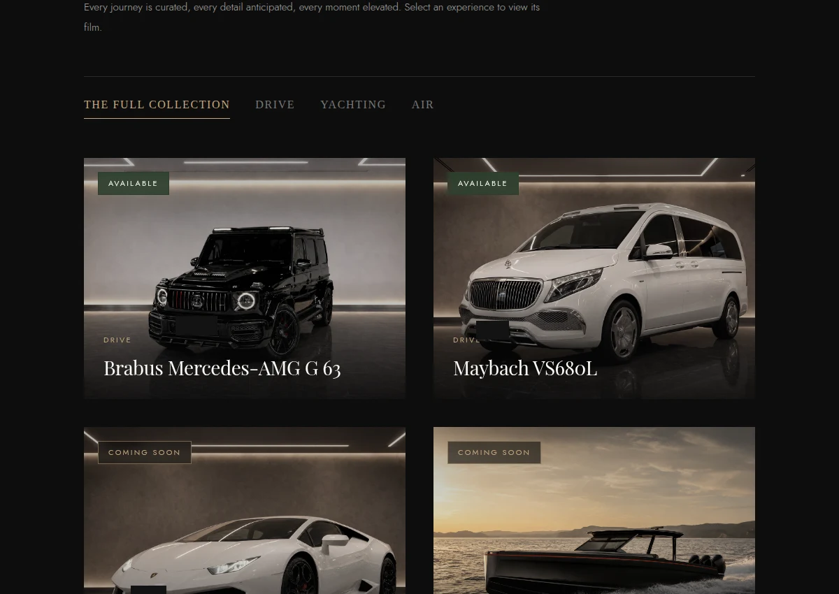Click Coming Soon badge on Lamborghini card

pos(145,452)
